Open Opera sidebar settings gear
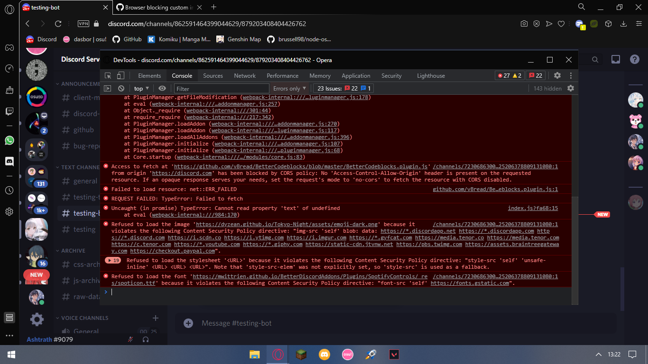Screen dimensions: 648x364 9,211
